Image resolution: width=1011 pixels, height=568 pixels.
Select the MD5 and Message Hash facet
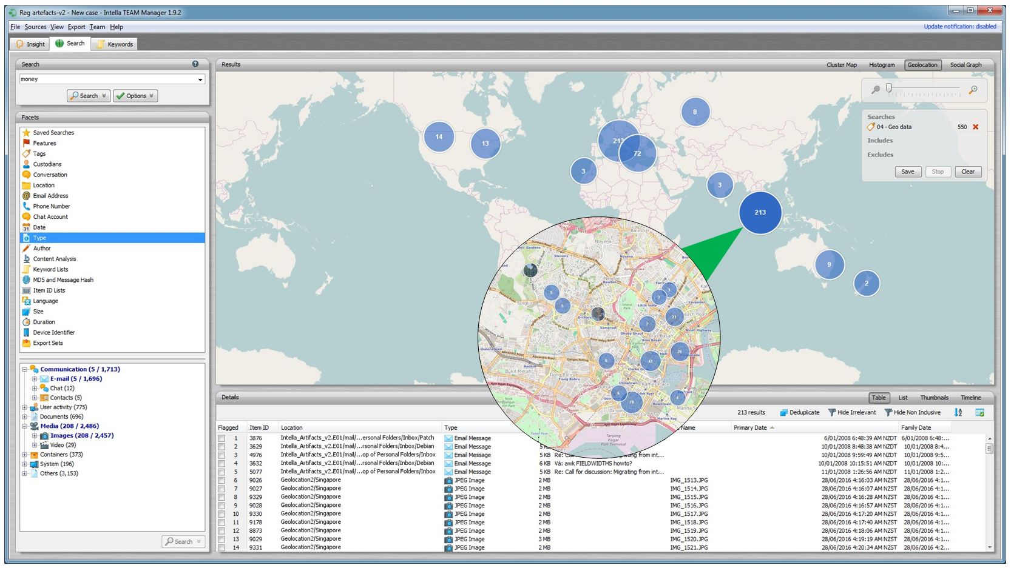click(x=63, y=280)
